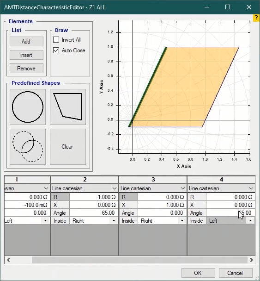Select column header 4 in element table
The width and height of the screenshot is (260, 281).
[221, 180]
